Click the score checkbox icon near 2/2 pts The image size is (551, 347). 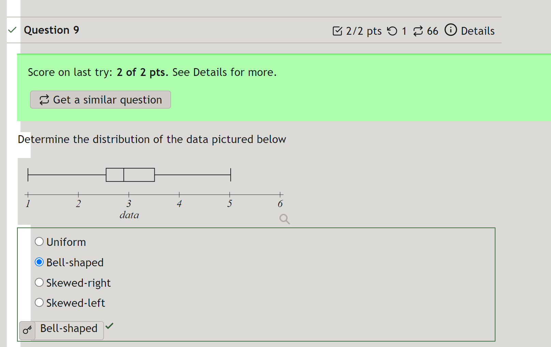click(337, 31)
